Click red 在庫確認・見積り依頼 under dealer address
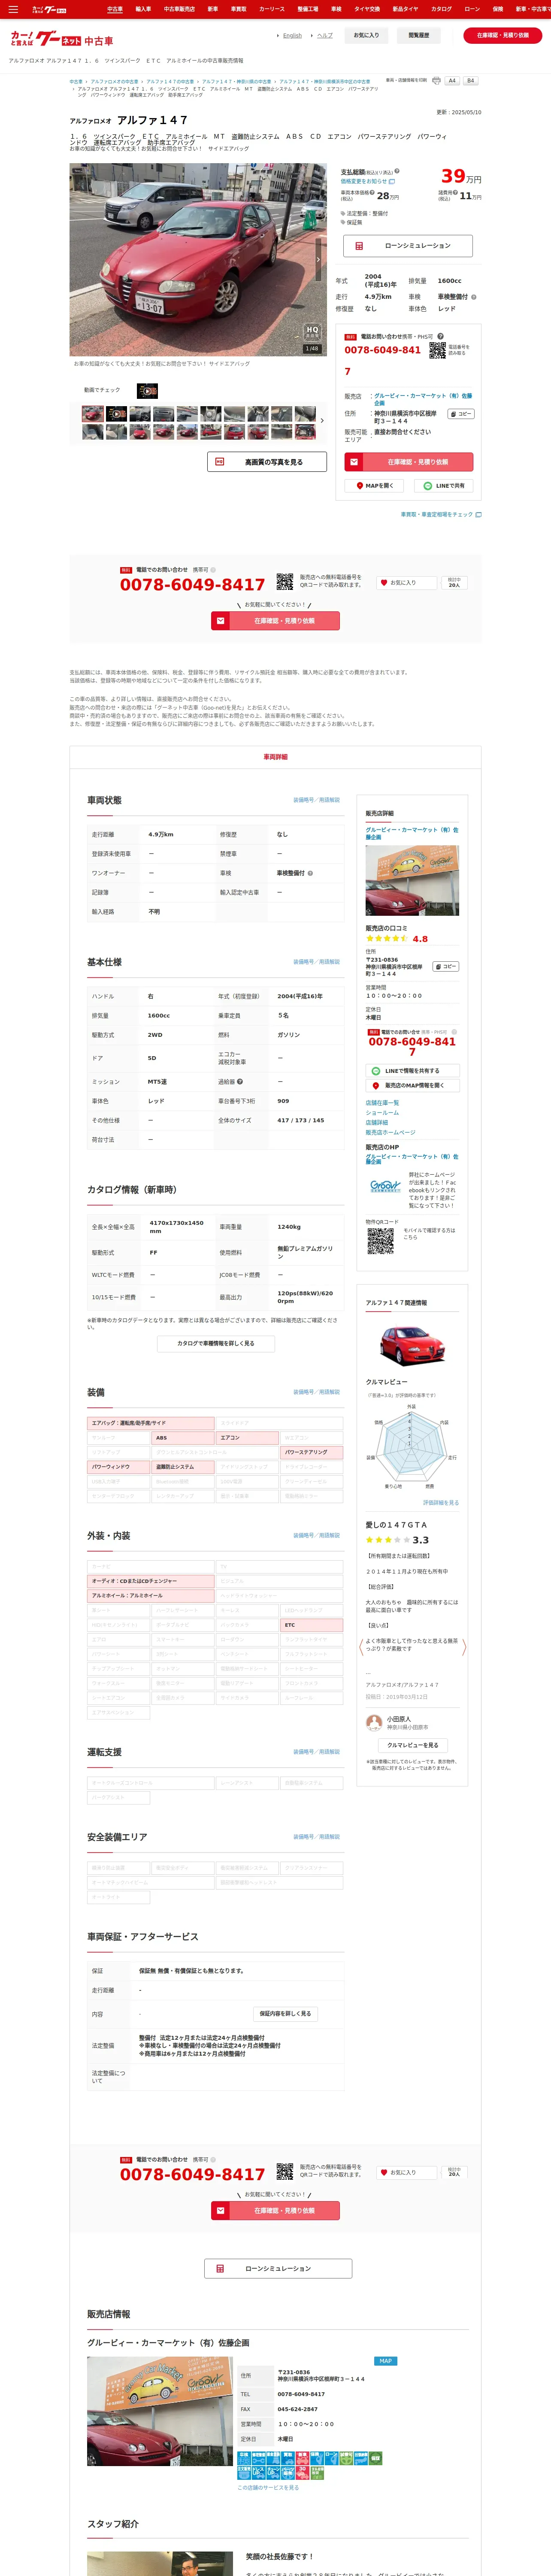Image resolution: width=551 pixels, height=2576 pixels. (408, 462)
